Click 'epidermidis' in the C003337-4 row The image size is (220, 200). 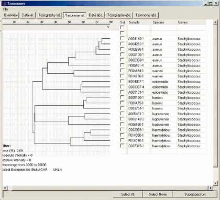[x=160, y=87]
